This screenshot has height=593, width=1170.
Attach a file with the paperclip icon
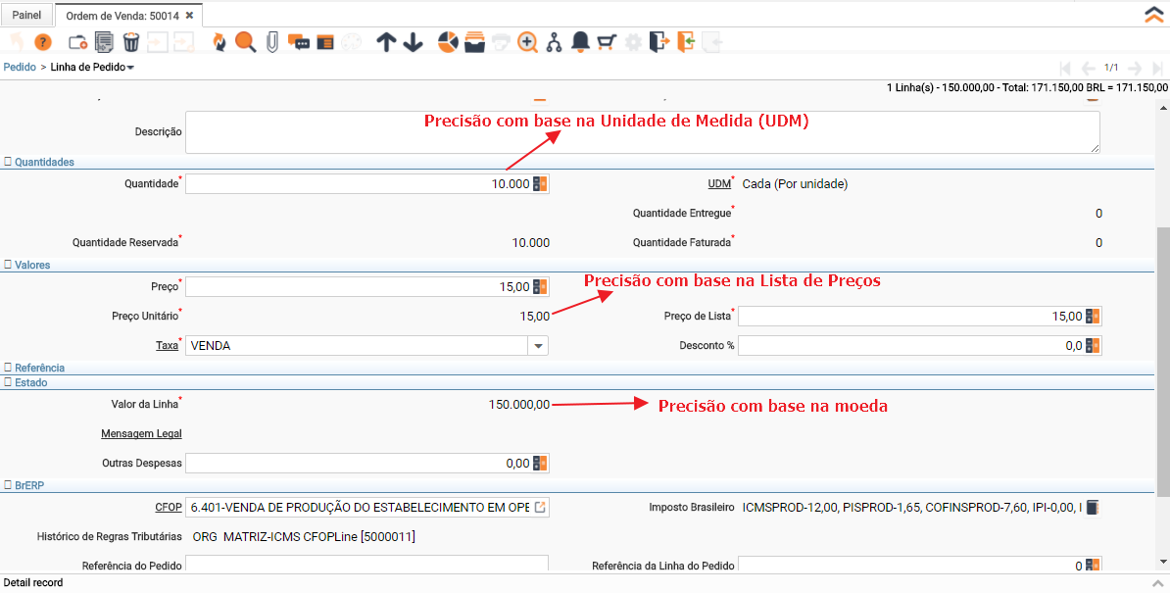tap(270, 42)
